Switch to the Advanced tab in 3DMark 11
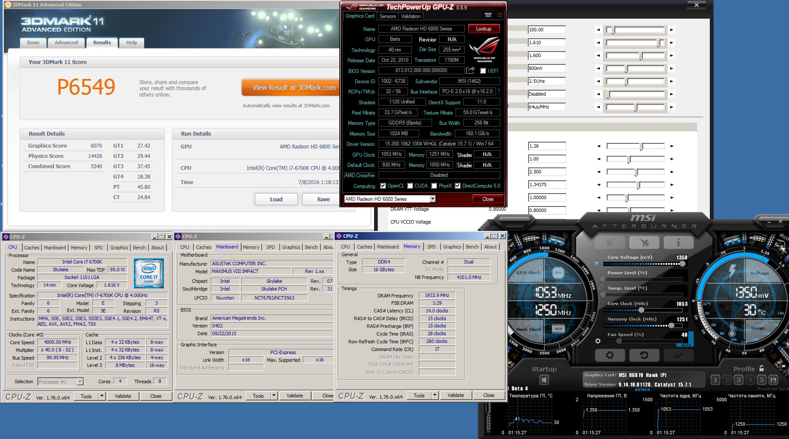Screen dimensions: 789x439 pyautogui.click(x=66, y=42)
